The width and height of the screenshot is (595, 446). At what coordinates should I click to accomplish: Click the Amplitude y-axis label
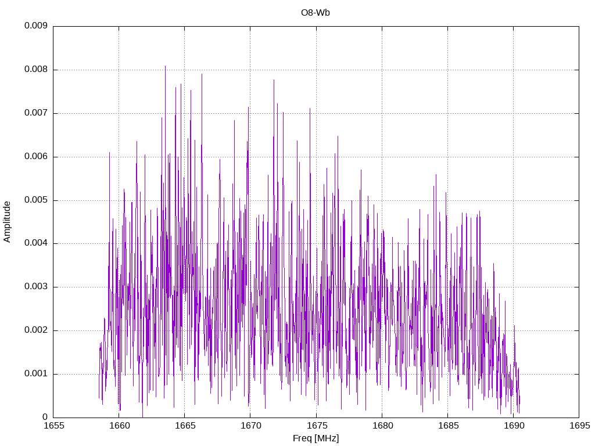(7, 222)
